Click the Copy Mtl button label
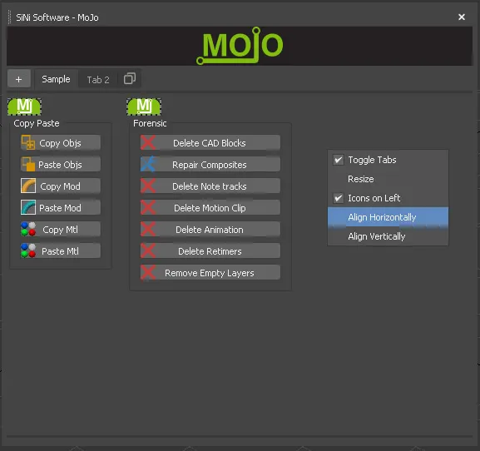This screenshot has width=480, height=451. 60,230
